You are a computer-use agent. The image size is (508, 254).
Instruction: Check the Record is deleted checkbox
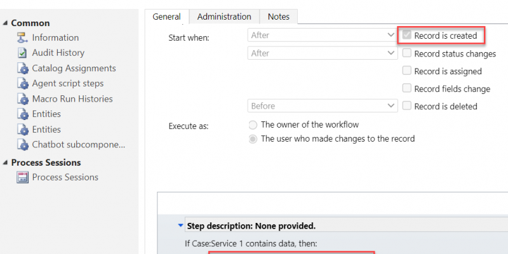[x=406, y=105]
